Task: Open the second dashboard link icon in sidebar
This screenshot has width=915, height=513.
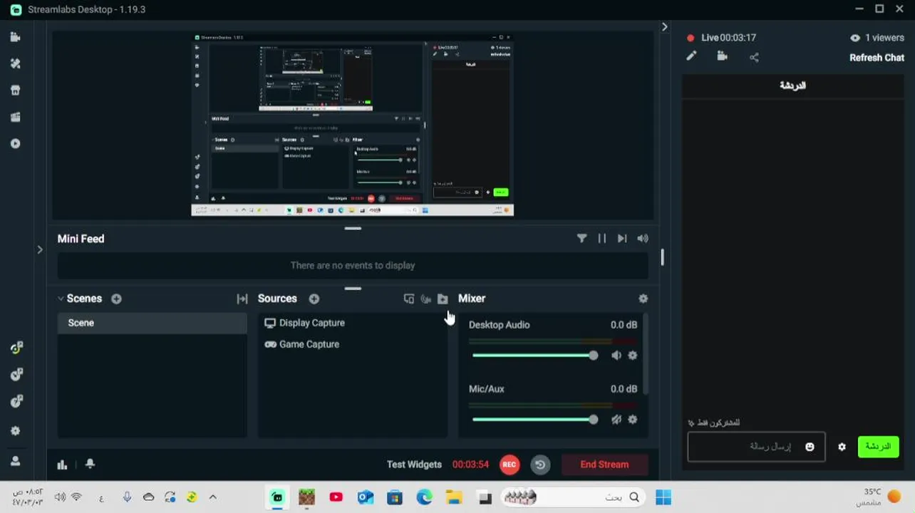Action: (x=16, y=375)
